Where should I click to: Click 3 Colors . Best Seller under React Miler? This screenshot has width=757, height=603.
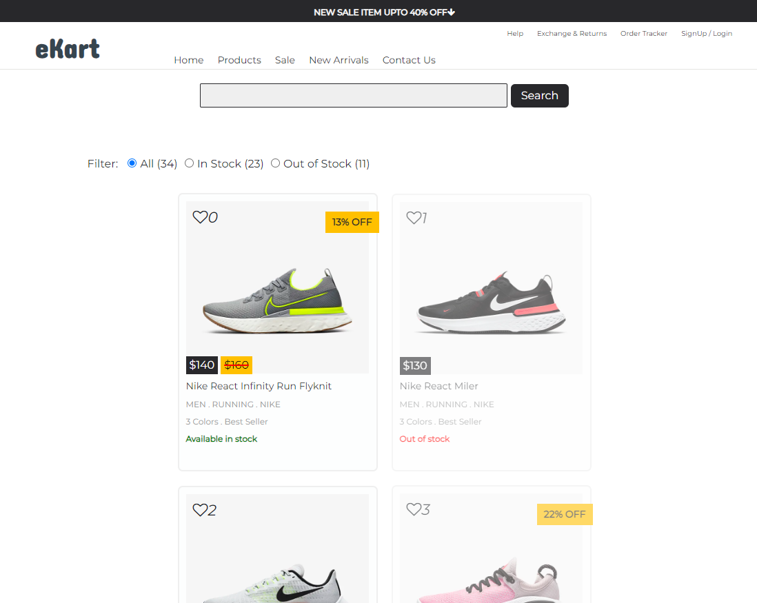[x=441, y=422]
